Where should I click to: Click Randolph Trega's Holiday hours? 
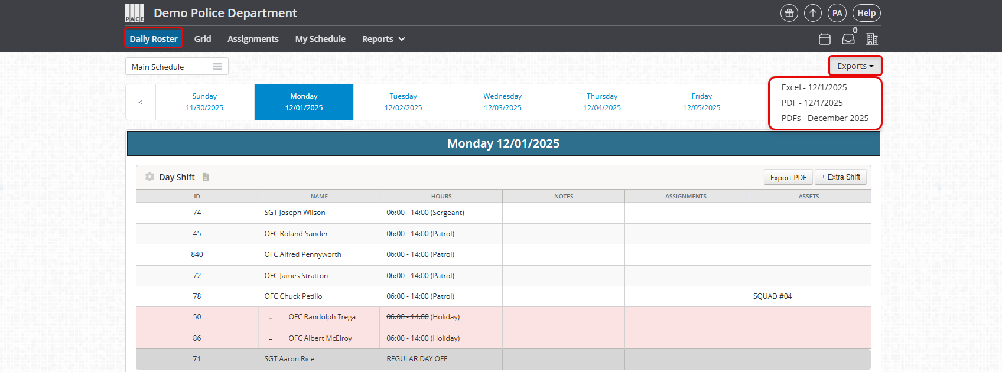[x=423, y=317]
